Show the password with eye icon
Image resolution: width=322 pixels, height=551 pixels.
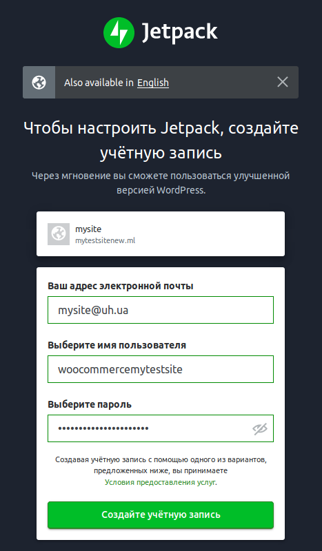click(260, 428)
